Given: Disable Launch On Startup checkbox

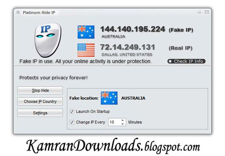Looking at the screenshot, I should tap(72, 111).
